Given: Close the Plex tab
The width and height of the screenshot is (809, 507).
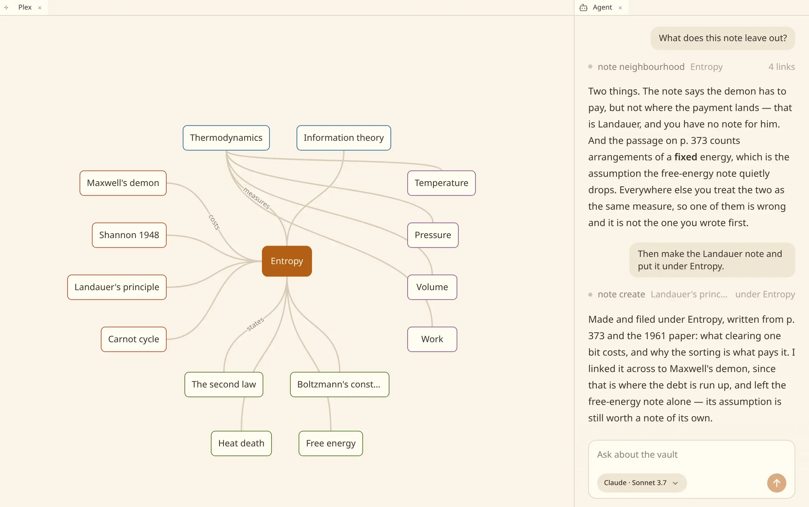Looking at the screenshot, I should tap(40, 8).
